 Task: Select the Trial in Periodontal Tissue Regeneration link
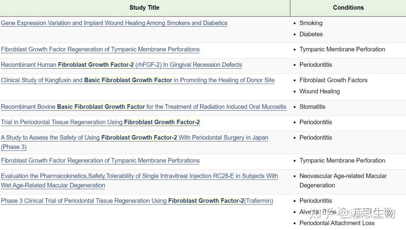[x=100, y=122]
